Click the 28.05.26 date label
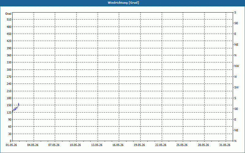 203,145
